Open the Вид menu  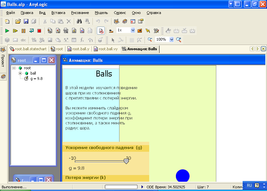[42, 13]
